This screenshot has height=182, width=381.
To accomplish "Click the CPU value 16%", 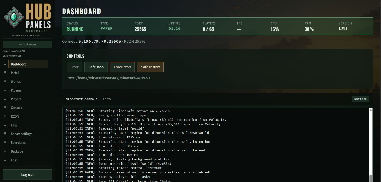I will click(x=275, y=29).
